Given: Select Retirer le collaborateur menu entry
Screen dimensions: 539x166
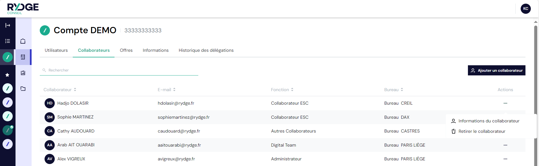Looking at the screenshot, I should [x=481, y=131].
